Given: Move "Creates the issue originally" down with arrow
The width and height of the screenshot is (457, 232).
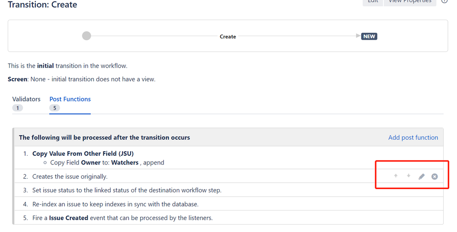Looking at the screenshot, I should click(408, 176).
